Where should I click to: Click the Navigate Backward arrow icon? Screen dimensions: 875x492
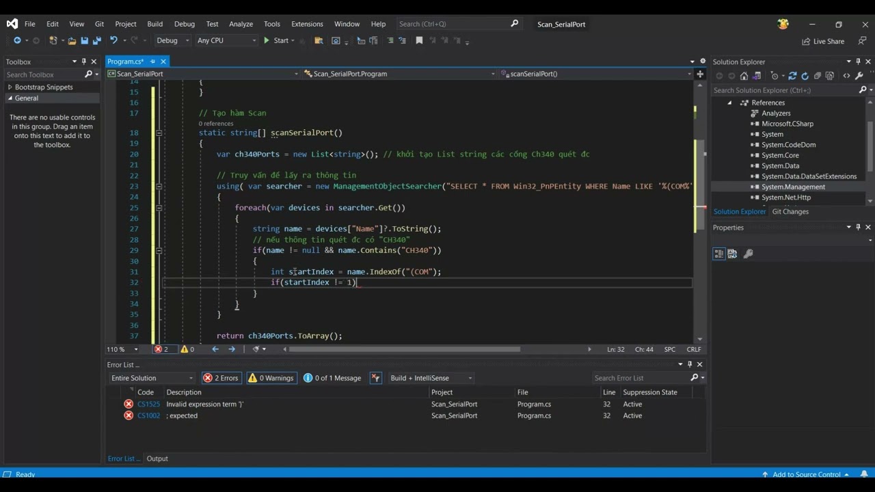point(17,41)
